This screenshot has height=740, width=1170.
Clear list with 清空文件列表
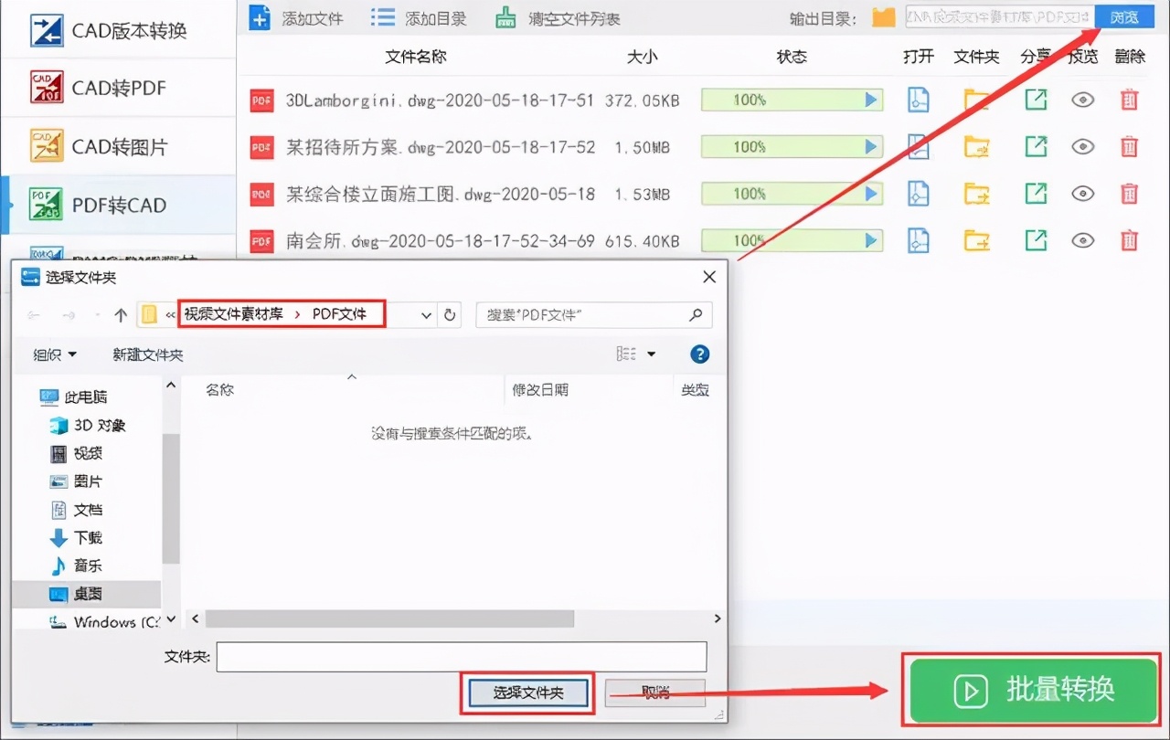pyautogui.click(x=558, y=18)
